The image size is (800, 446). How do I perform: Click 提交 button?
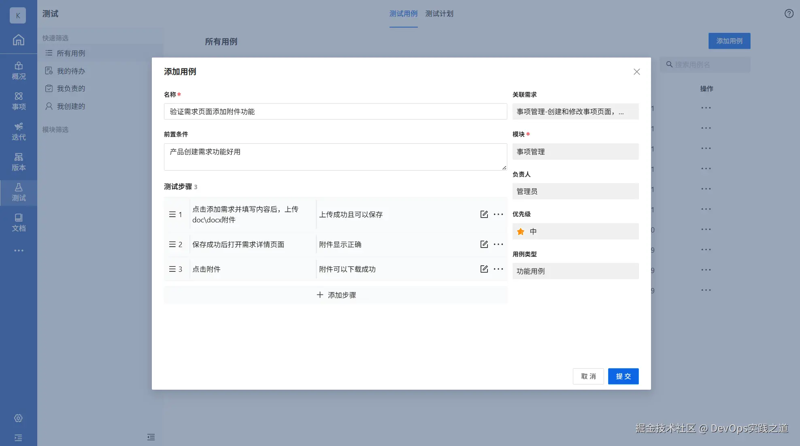[623, 376]
